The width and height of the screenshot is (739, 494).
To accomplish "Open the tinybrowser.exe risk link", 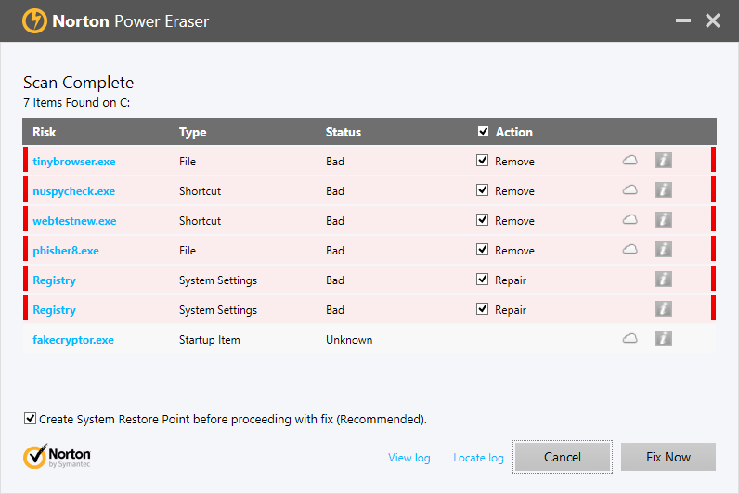I will [x=74, y=162].
